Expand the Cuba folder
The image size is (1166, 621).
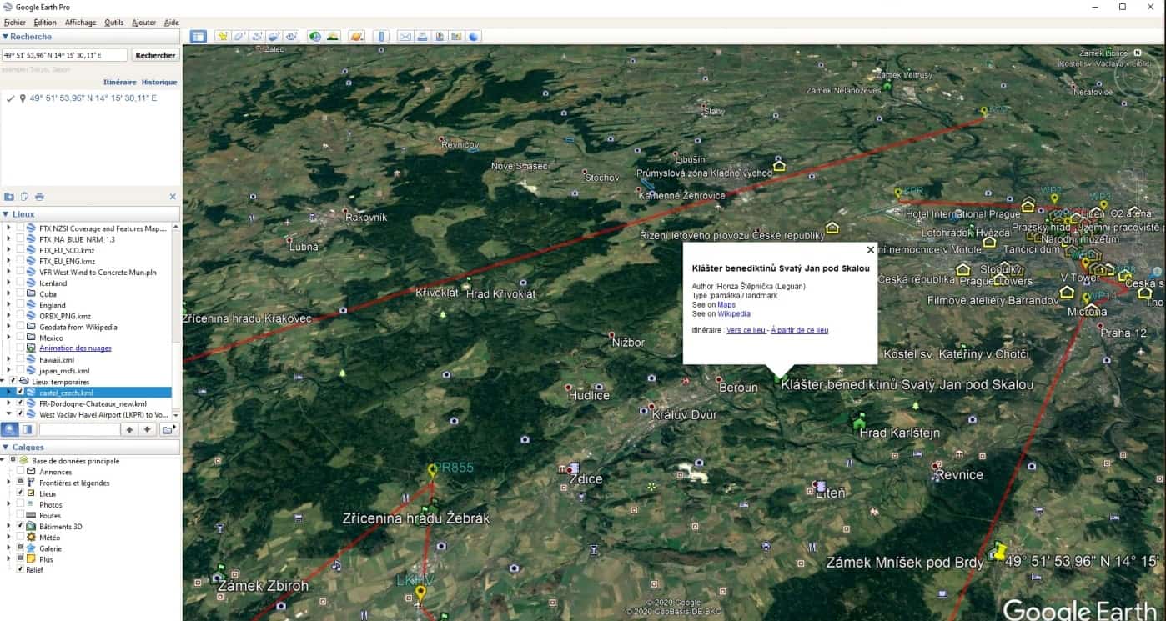pos(9,294)
